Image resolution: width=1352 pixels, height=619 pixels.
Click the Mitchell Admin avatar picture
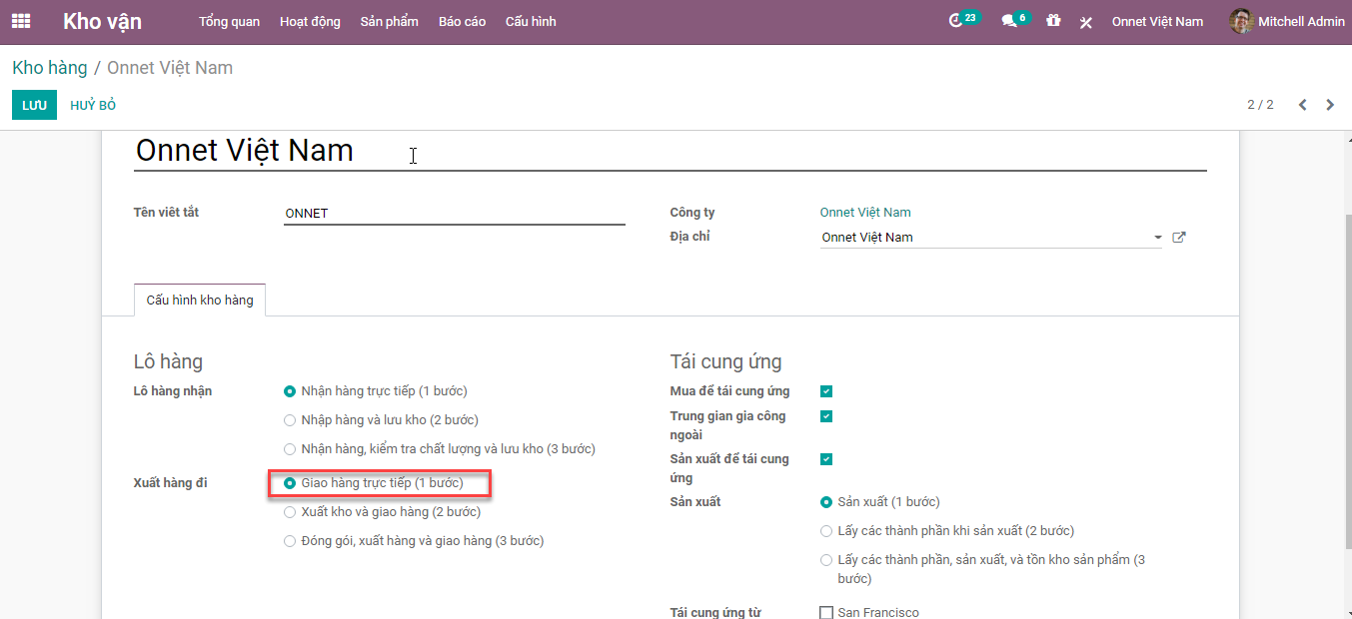click(1240, 21)
